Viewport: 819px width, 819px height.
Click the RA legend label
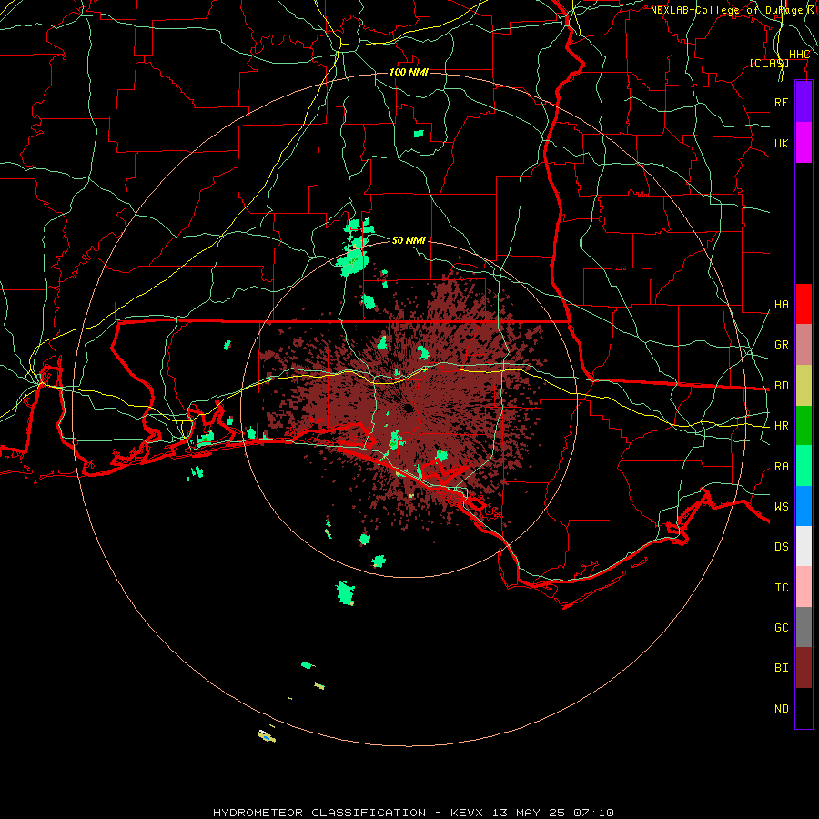(x=781, y=467)
